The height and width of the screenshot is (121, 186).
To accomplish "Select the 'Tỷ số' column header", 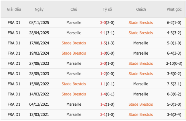I will pyautogui.click(x=107, y=9).
